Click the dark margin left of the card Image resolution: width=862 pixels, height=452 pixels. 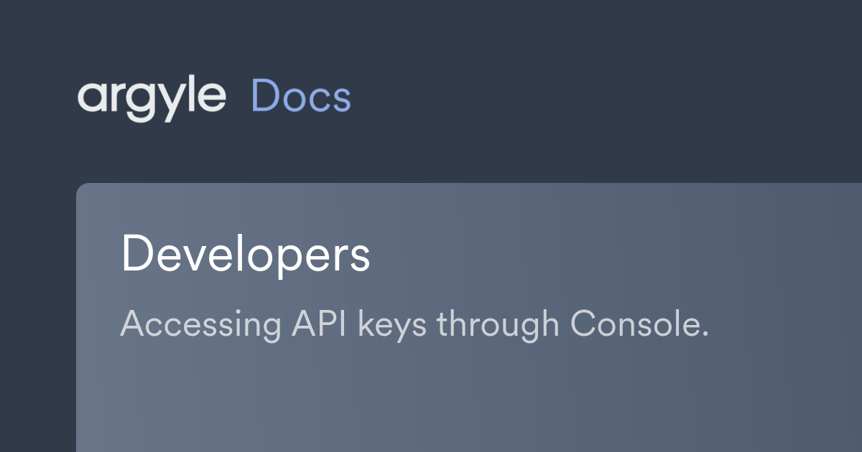pyautogui.click(x=37, y=316)
